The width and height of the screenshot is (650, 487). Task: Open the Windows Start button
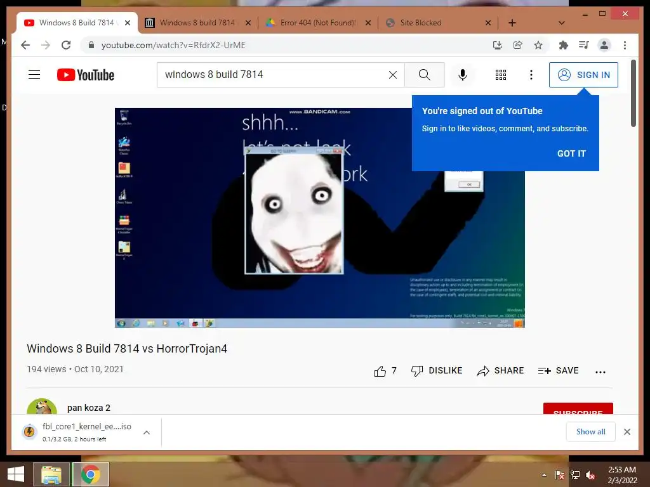(16, 474)
